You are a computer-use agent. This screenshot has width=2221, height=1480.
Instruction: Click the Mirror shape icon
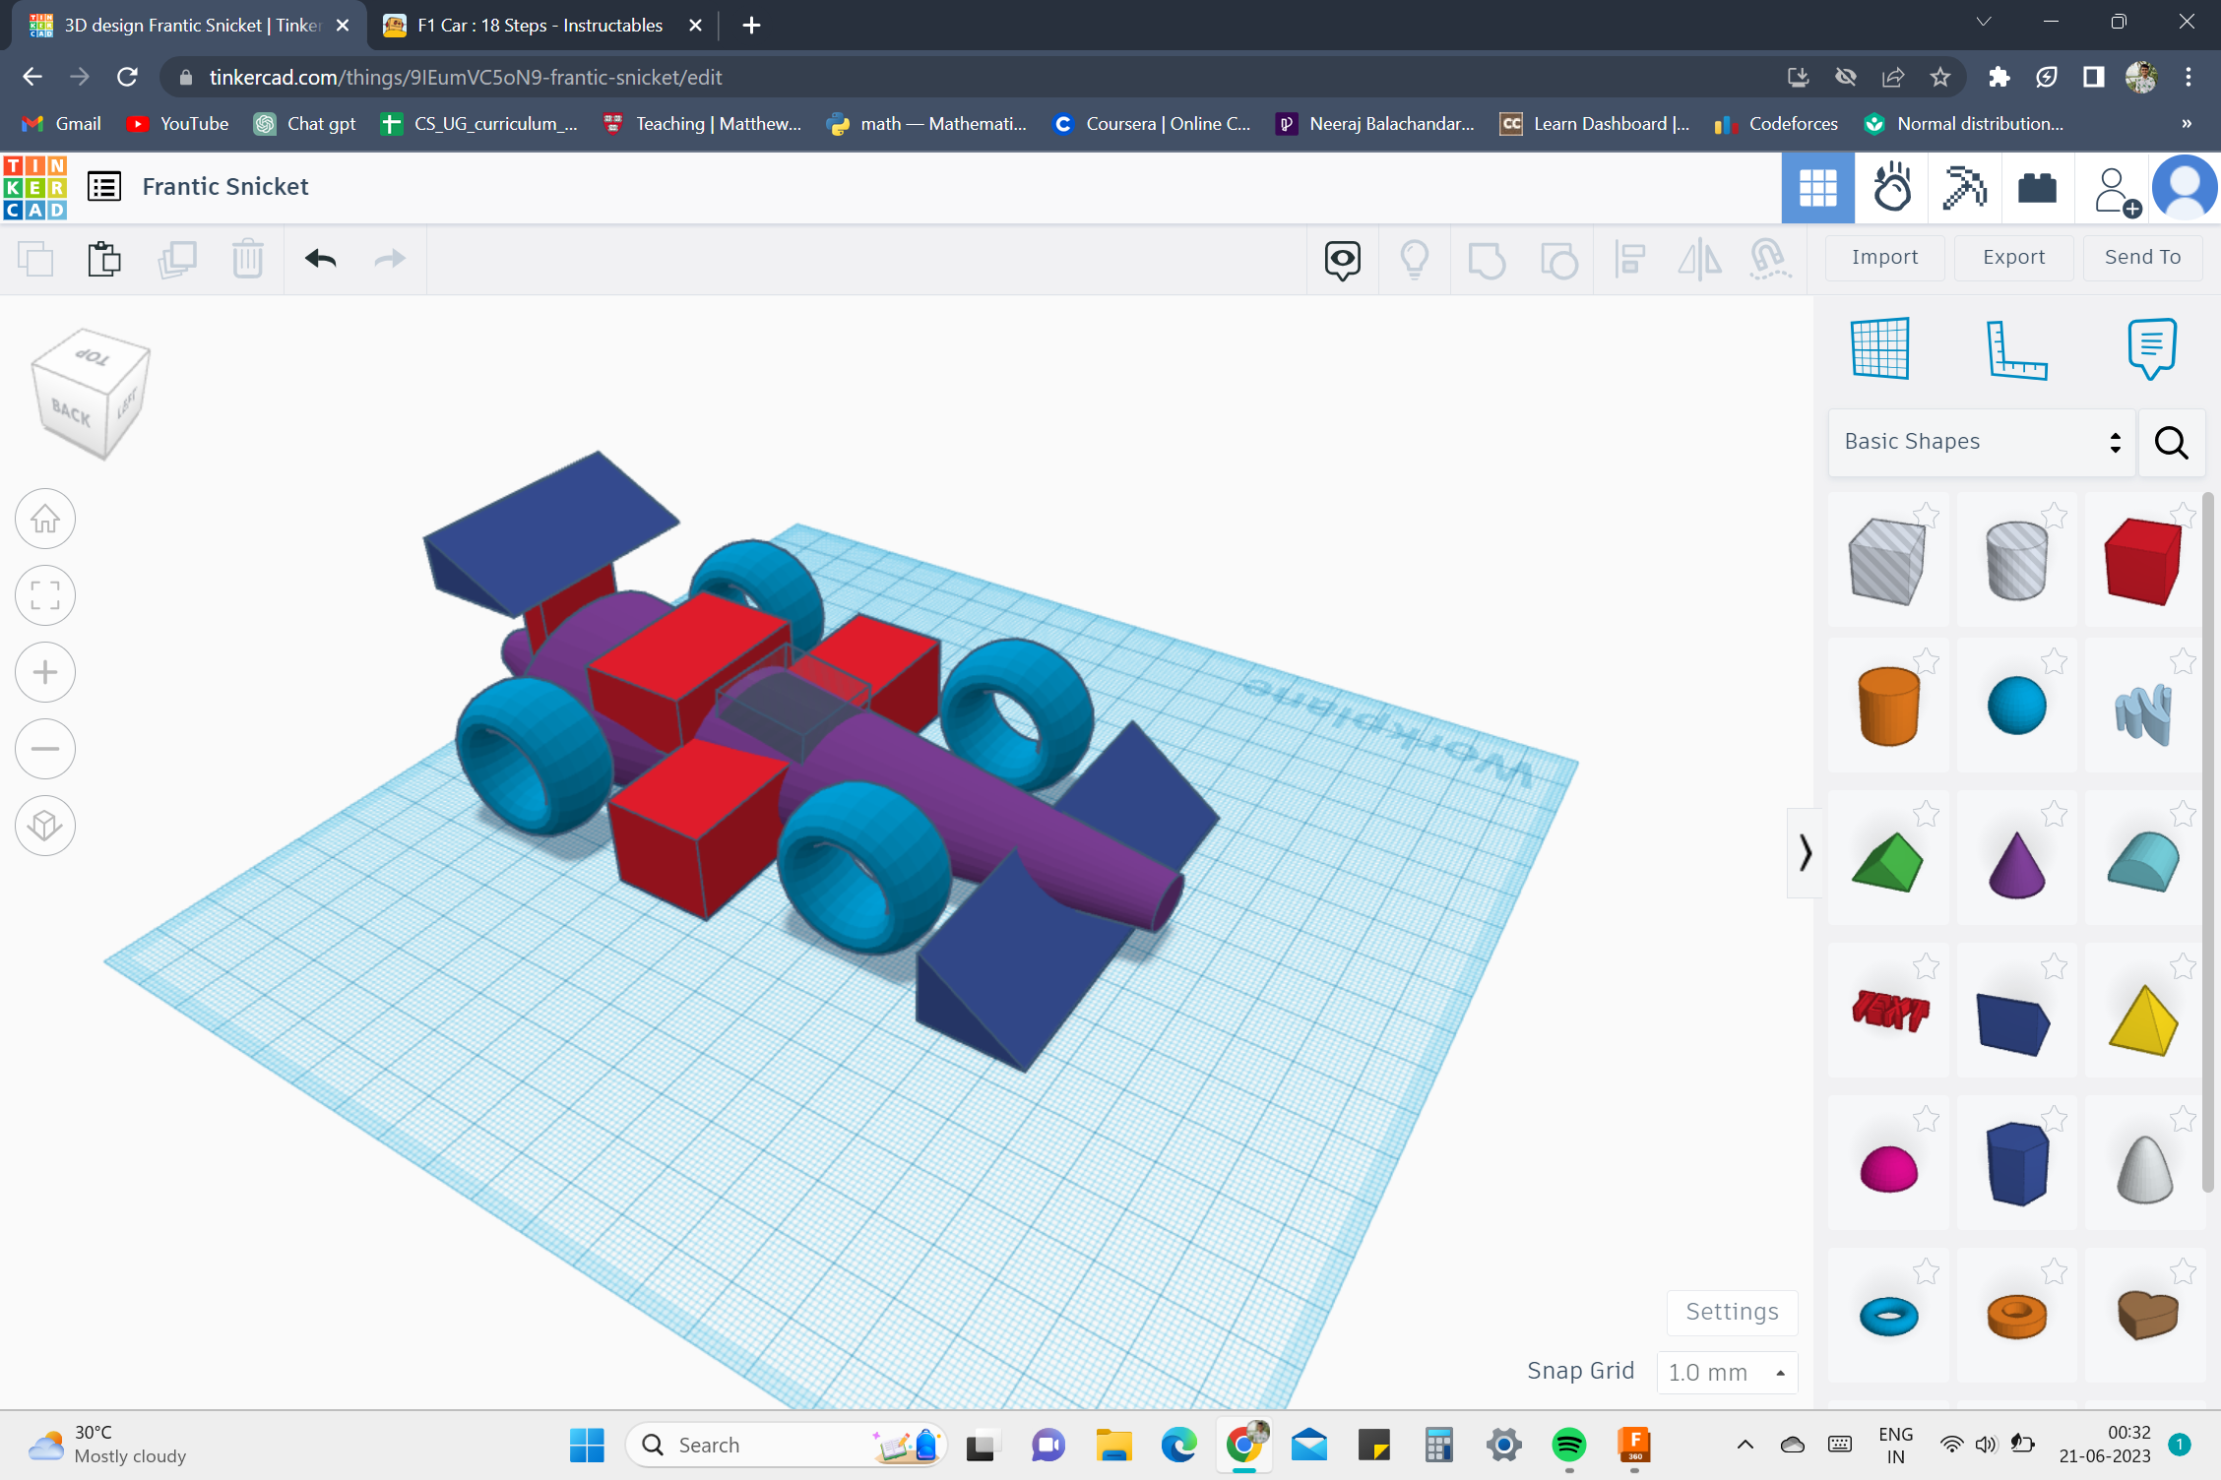point(1699,259)
